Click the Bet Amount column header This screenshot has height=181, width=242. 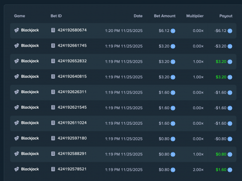165,16
